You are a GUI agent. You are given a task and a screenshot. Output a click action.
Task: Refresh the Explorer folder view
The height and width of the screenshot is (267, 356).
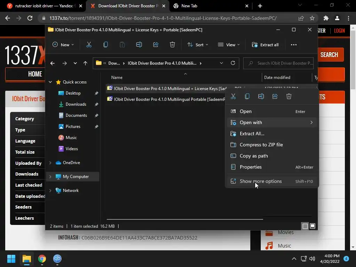point(233,63)
